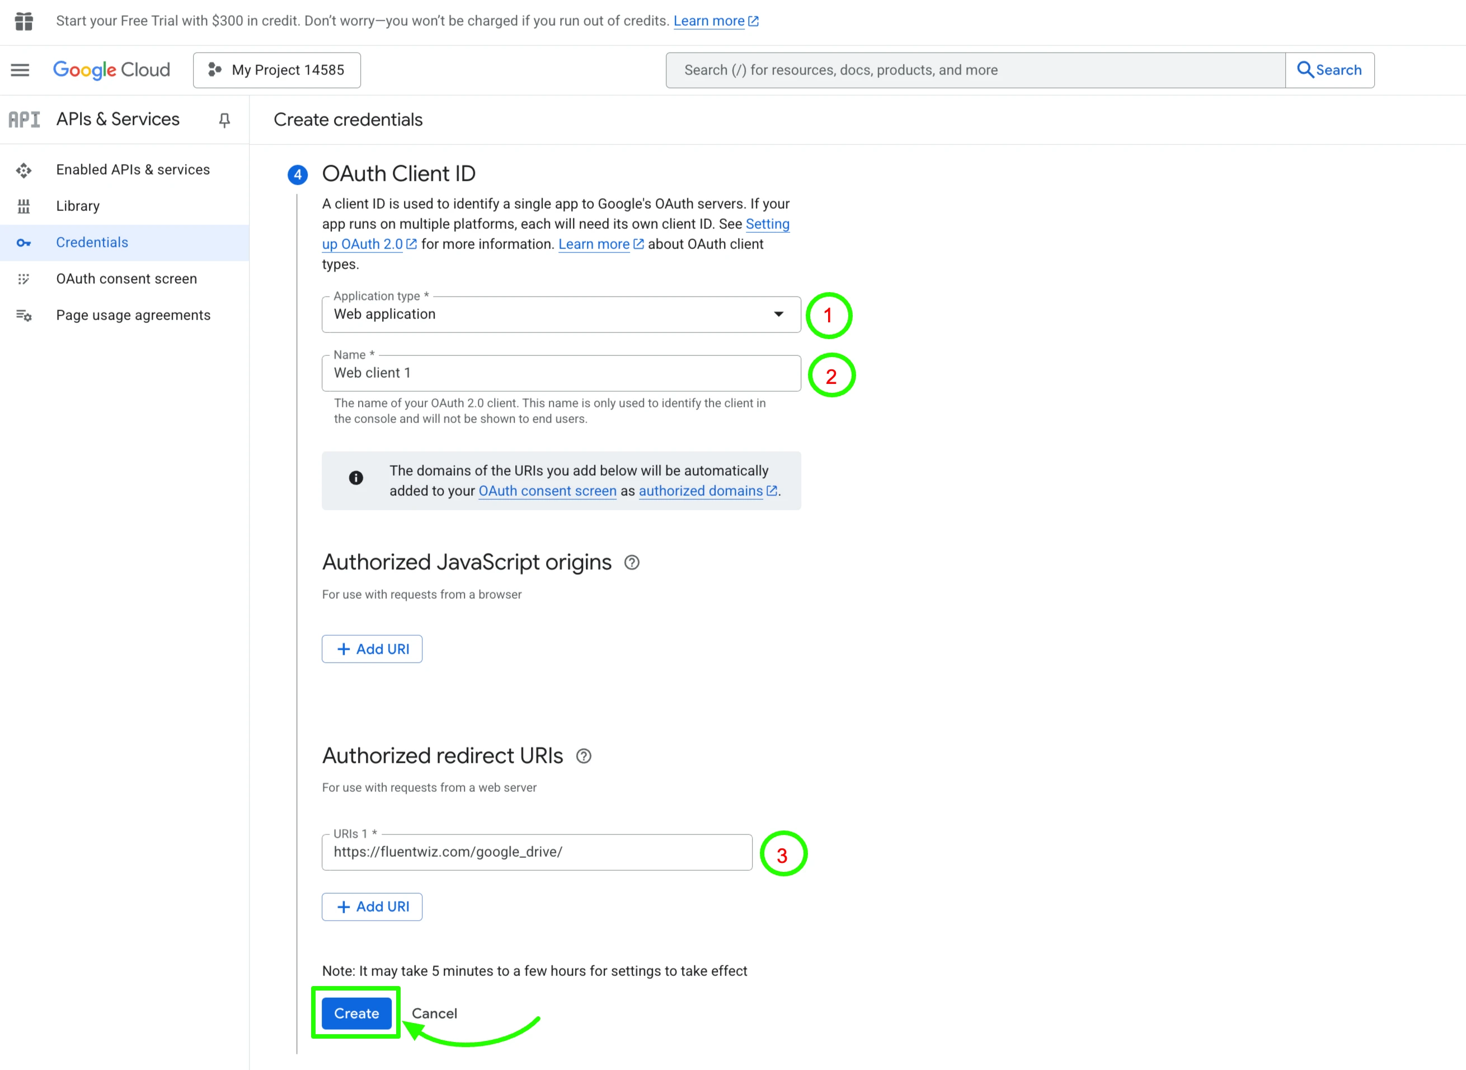This screenshot has width=1466, height=1070.
Task: Navigate to the OAuth consent screen page
Action: [126, 279]
